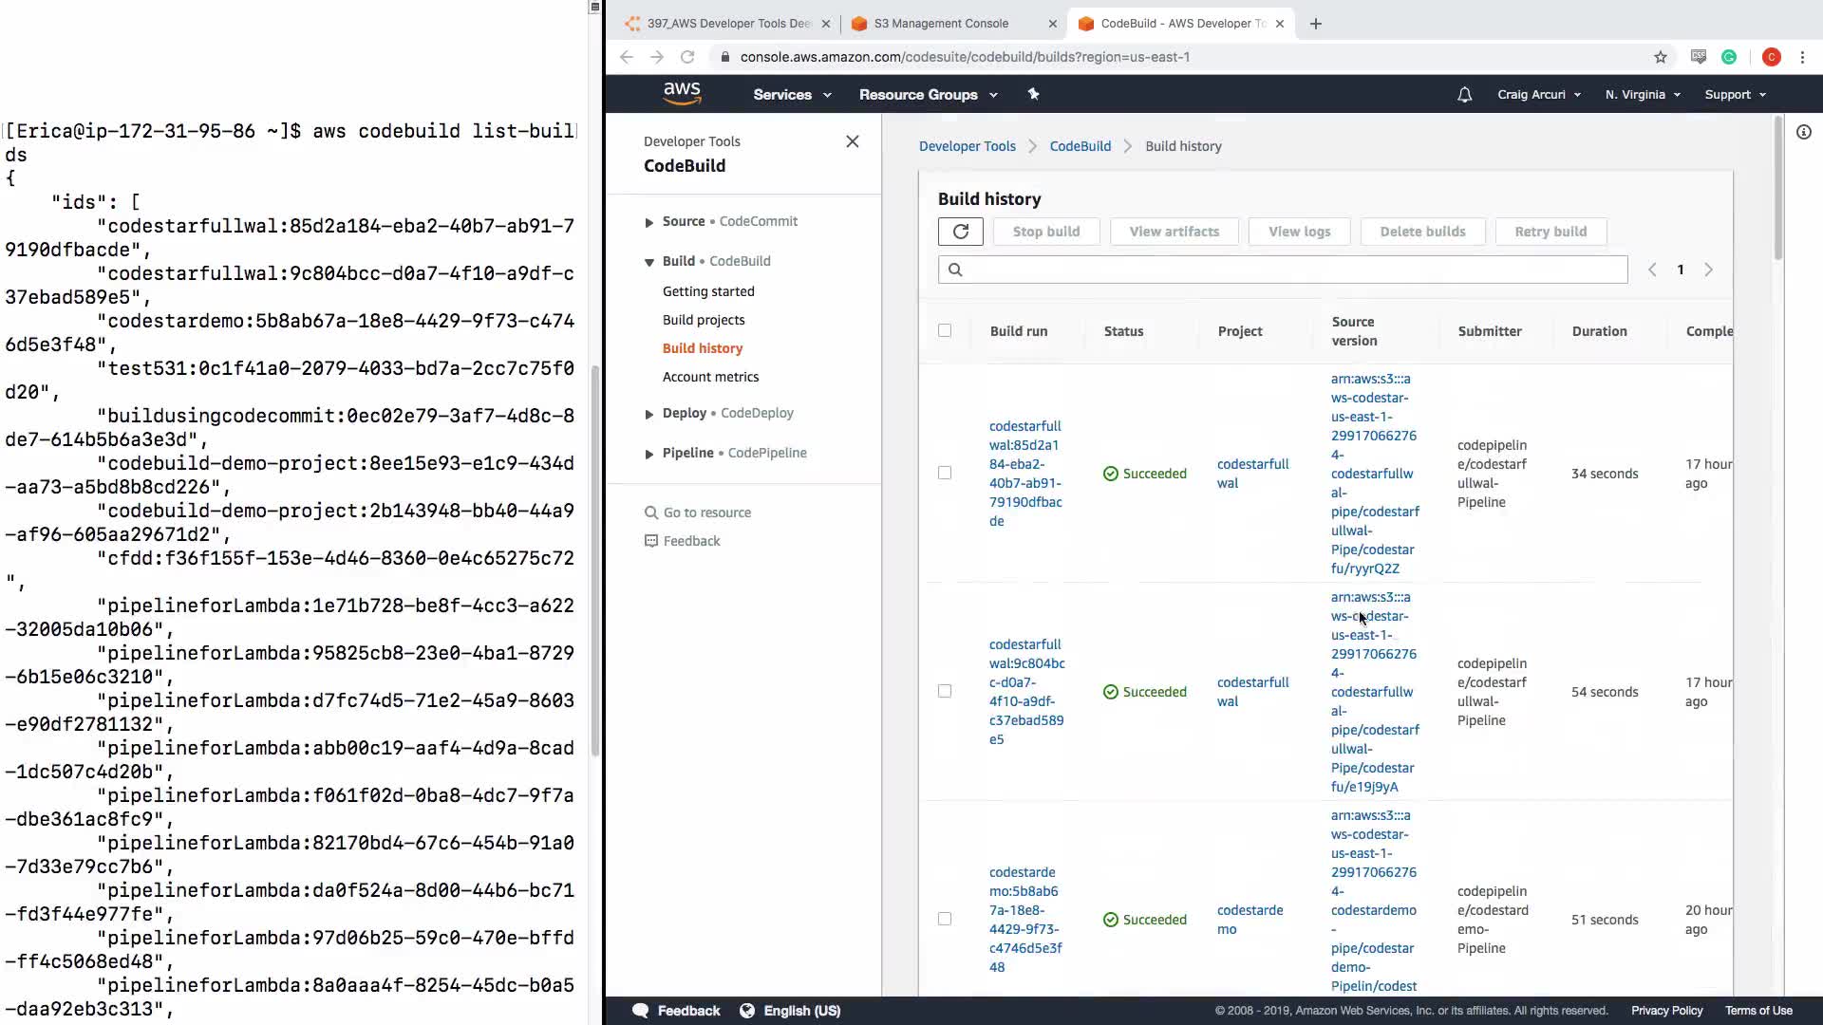Open the N. Virginia region dropdown
The image size is (1823, 1025).
(1643, 95)
